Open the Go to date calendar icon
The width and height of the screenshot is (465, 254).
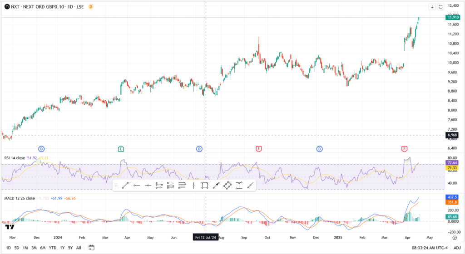point(91,248)
